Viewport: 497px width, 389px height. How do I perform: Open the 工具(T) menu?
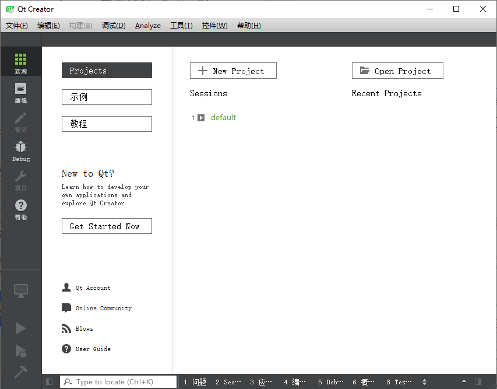coord(181,26)
